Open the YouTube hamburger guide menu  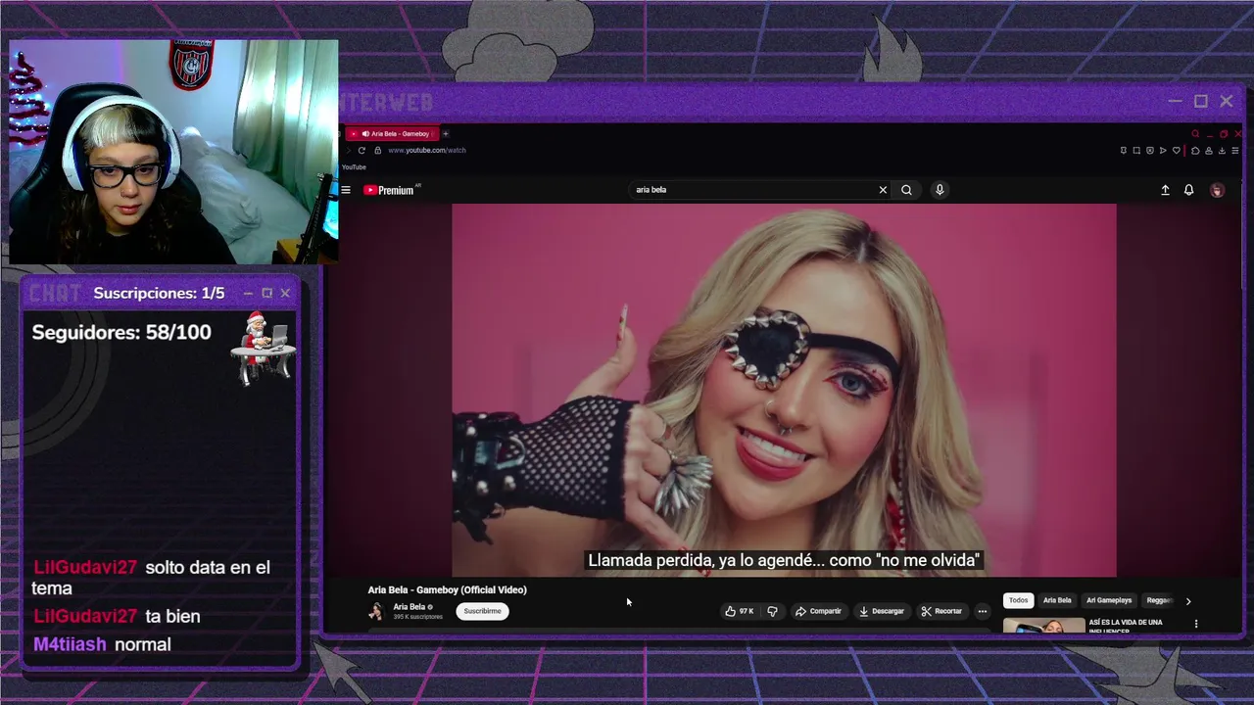click(x=346, y=190)
